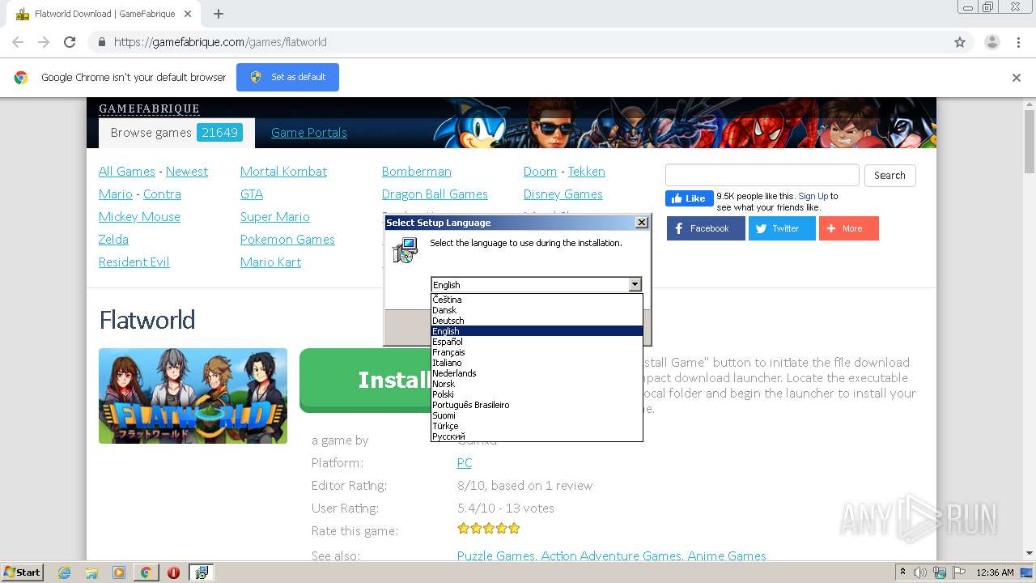Viewport: 1036px width, 583px height.
Task: Open the Zelda games link
Action: (113, 240)
